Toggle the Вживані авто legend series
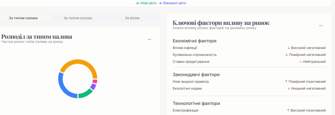Image resolution: width=335 pixels, height=115 pixels. click(173, 3)
